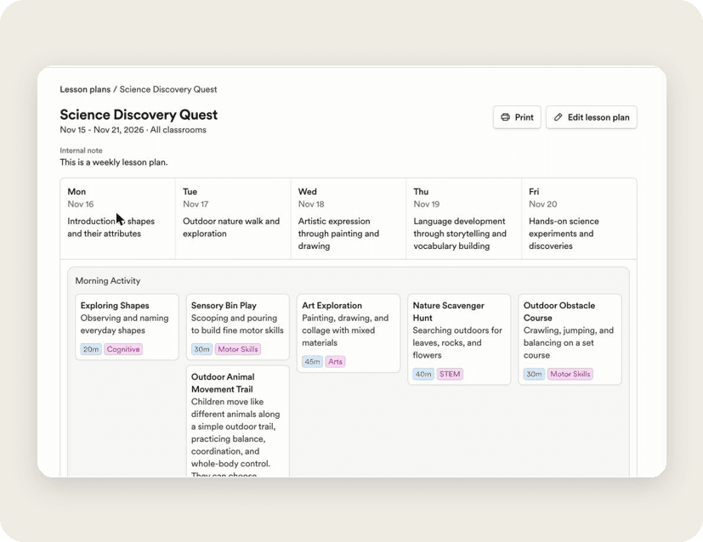
Task: Open the Outdoor Animal Movement Trail card
Action: coord(238,421)
